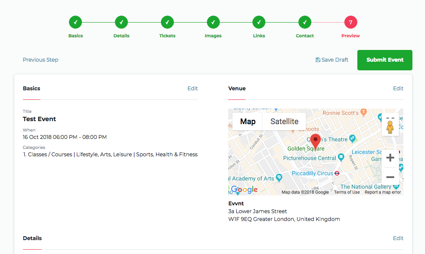Click the 3a Lower James Street address

tap(258, 211)
